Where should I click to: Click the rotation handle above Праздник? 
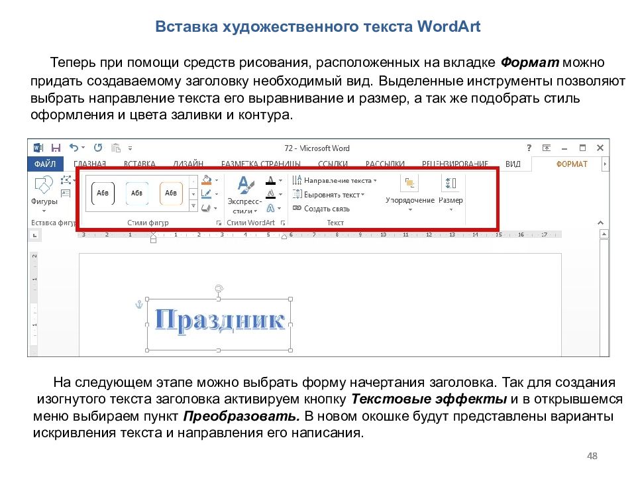219,288
